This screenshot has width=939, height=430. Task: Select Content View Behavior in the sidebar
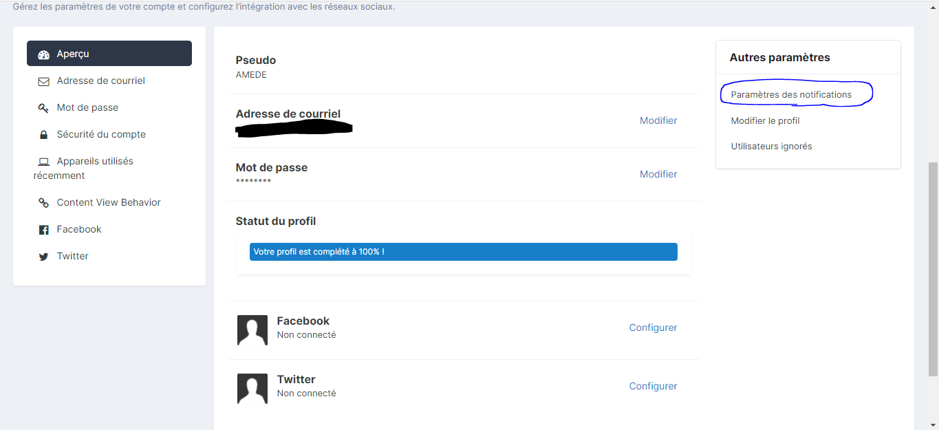point(109,203)
